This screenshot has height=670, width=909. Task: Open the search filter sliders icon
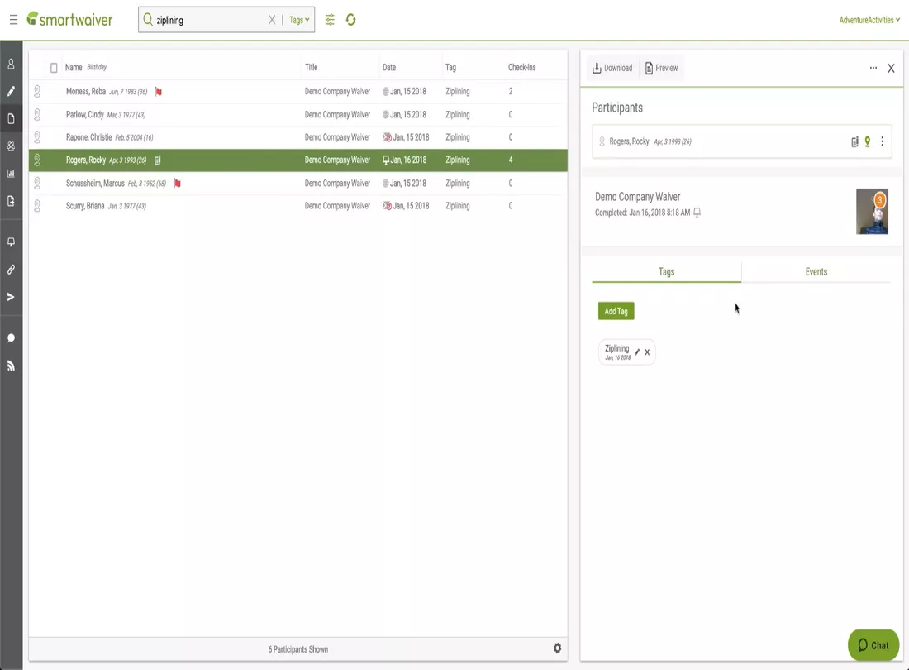pos(330,20)
